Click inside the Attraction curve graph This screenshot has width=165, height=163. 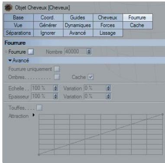coord(100,134)
